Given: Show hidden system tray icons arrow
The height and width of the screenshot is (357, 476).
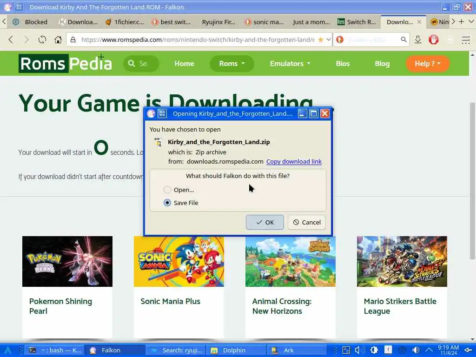Looking at the screenshot, I should point(429,350).
